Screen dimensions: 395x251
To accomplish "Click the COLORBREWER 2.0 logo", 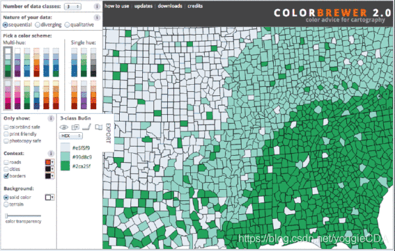I will pos(332,13).
